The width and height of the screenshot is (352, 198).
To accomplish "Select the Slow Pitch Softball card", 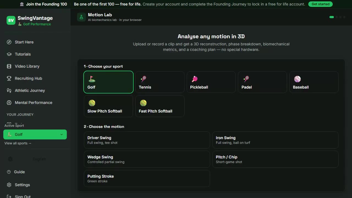I will pyautogui.click(x=108, y=106).
